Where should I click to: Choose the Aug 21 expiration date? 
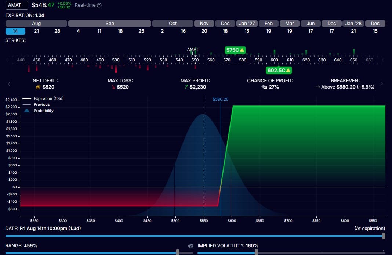click(x=36, y=31)
